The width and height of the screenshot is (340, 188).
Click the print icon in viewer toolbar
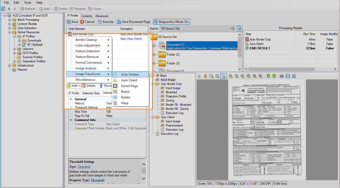(282, 76)
